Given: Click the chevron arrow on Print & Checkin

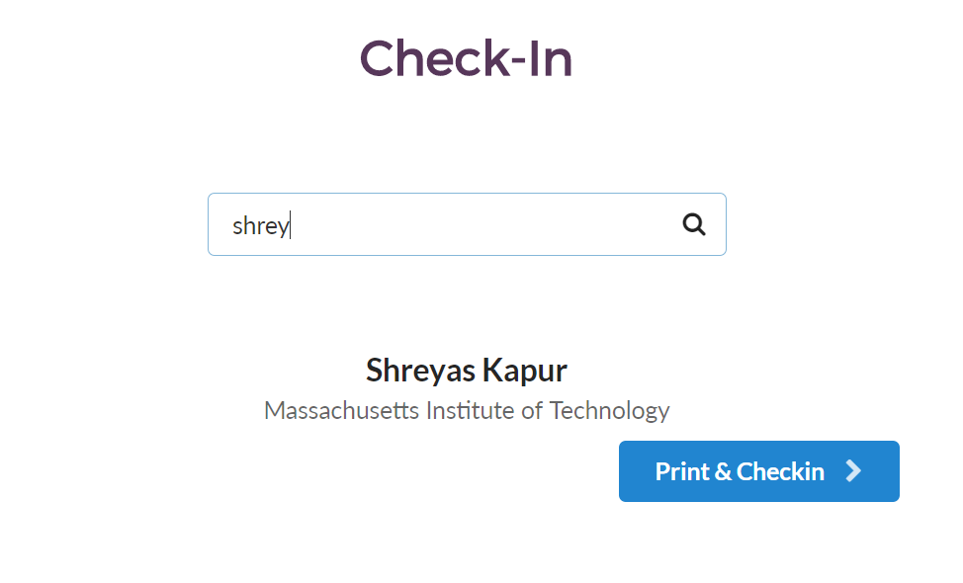Looking at the screenshot, I should click(x=853, y=471).
